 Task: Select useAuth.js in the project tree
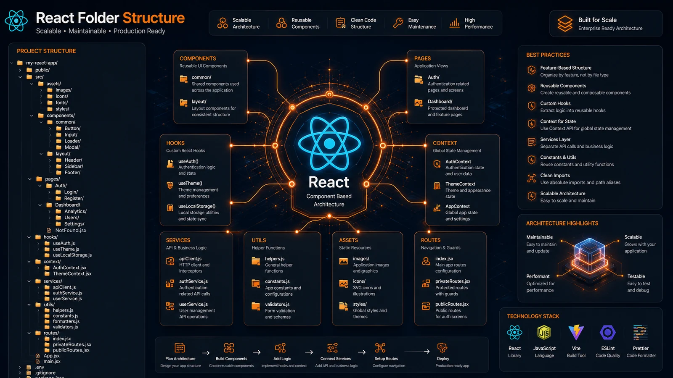pyautogui.click(x=64, y=243)
